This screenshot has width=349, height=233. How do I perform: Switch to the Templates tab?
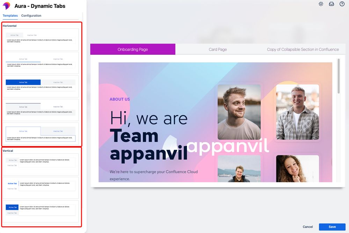coord(10,16)
